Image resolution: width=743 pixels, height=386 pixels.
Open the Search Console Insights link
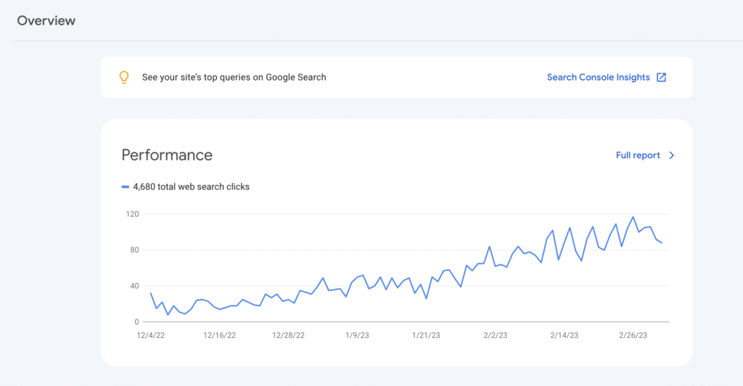(x=598, y=77)
